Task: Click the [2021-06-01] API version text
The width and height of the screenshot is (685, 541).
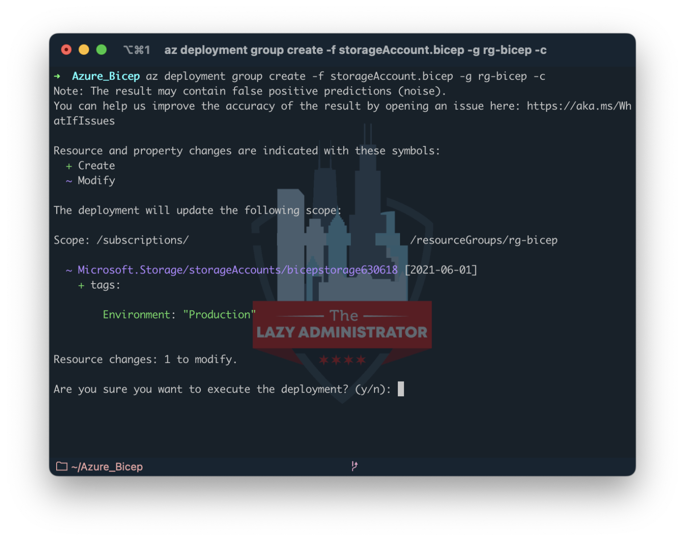Action: (441, 270)
